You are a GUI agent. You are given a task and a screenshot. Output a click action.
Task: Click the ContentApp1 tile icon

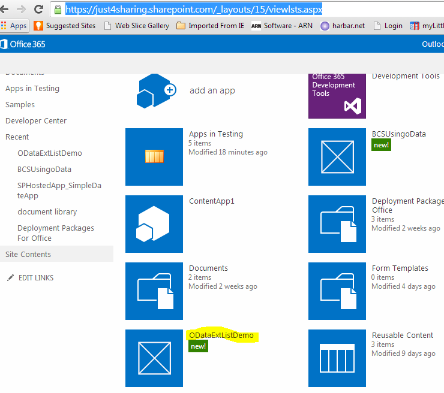154,224
